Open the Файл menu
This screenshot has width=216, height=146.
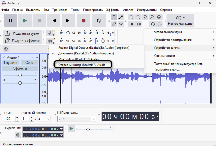(x=5, y=10)
